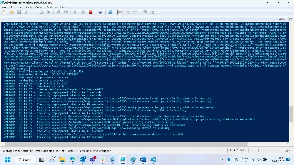
Task: Click the horizontal scroll-left arrow
Action: coord(3,144)
